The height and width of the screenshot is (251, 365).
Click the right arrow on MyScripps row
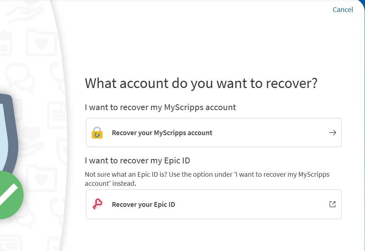point(332,133)
